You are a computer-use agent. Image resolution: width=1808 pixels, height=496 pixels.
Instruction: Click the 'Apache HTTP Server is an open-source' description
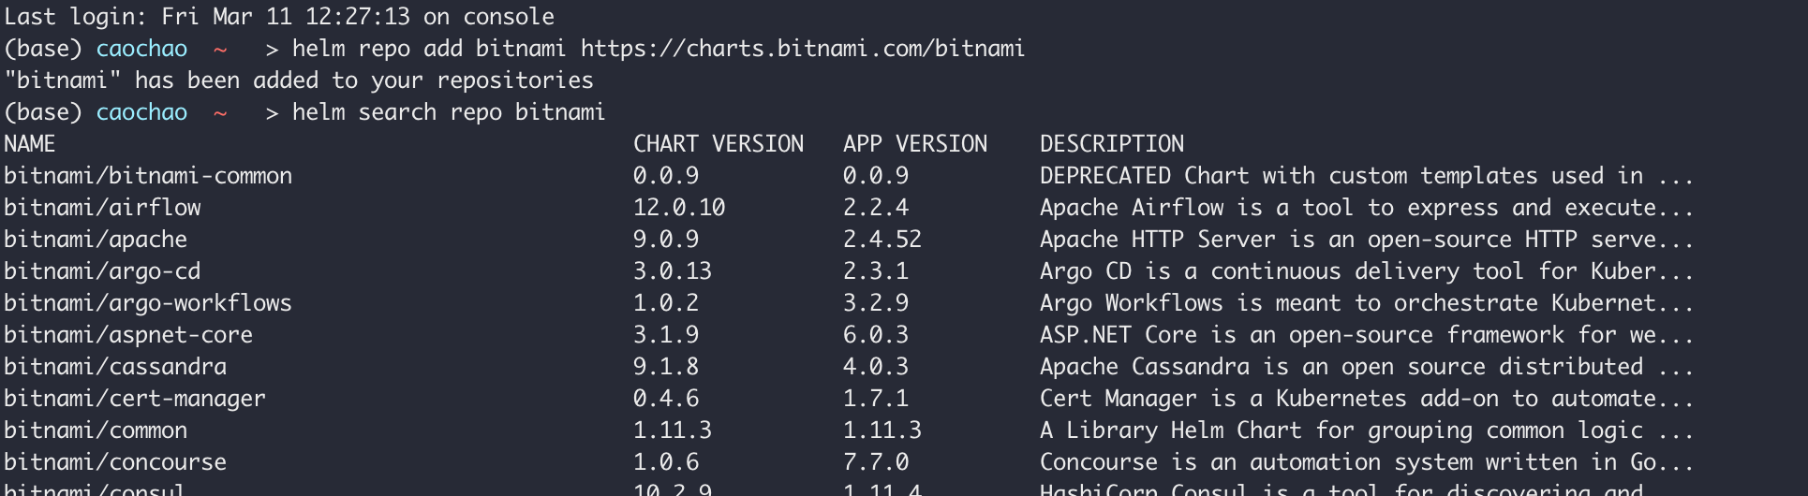(1367, 240)
